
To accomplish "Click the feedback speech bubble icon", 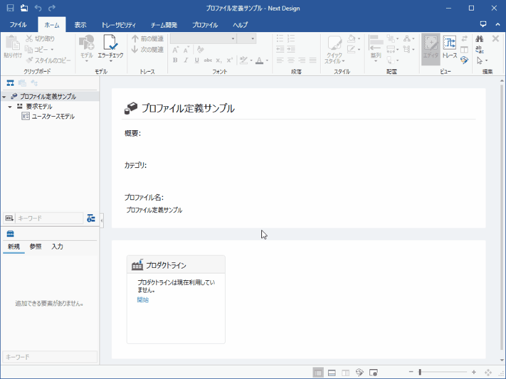I will 483,25.
